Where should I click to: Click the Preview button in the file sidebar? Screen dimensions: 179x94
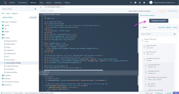pos(33,17)
